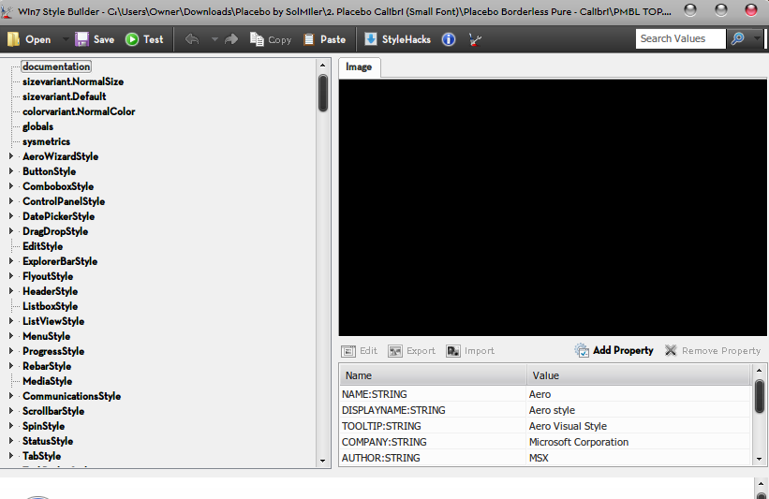Open dropdown arrow next to Open
Image resolution: width=769 pixels, height=499 pixels.
point(66,39)
